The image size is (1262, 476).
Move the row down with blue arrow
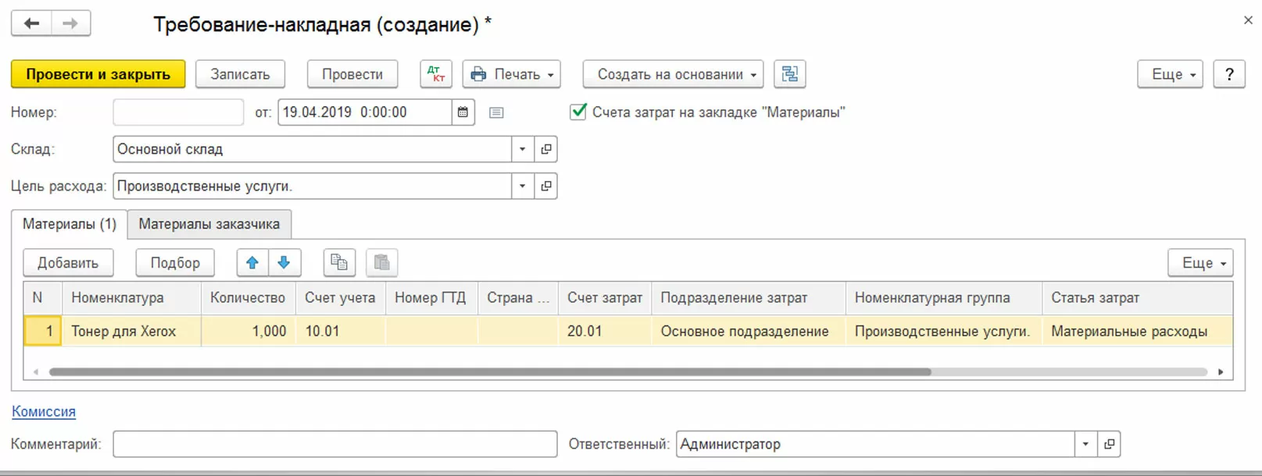tap(284, 263)
